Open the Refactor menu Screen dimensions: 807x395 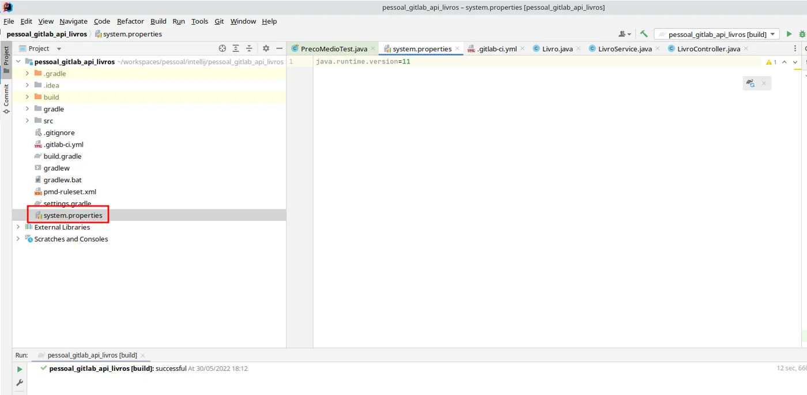[x=130, y=21]
